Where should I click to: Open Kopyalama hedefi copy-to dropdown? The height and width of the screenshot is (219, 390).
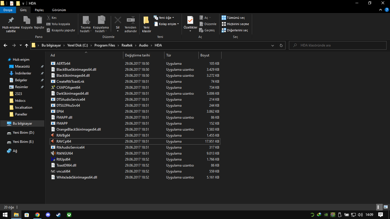click(x=101, y=24)
